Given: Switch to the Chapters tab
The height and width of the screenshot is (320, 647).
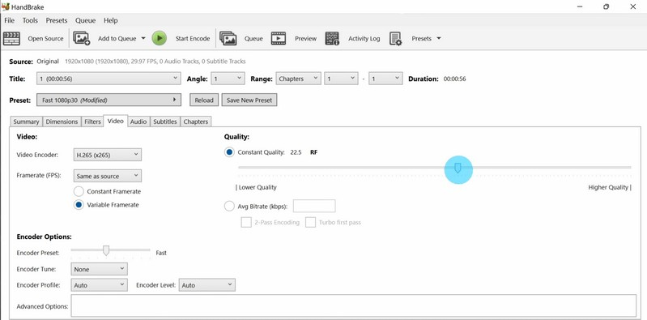Looking at the screenshot, I should coord(196,122).
